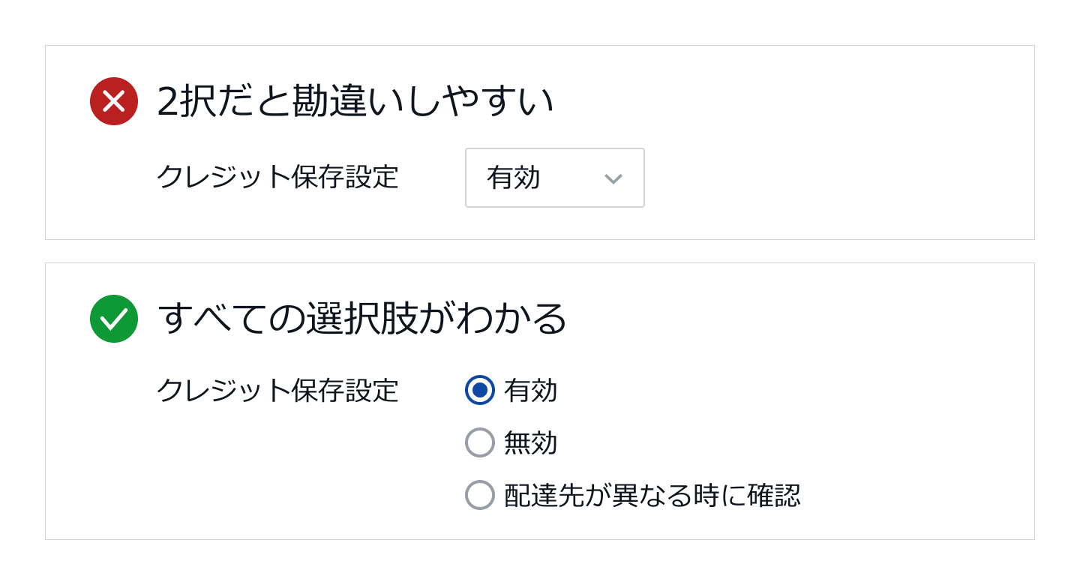Viewport: 1080px width, 585px height.
Task: Click the white check inside the green circle
Action: pos(114,319)
